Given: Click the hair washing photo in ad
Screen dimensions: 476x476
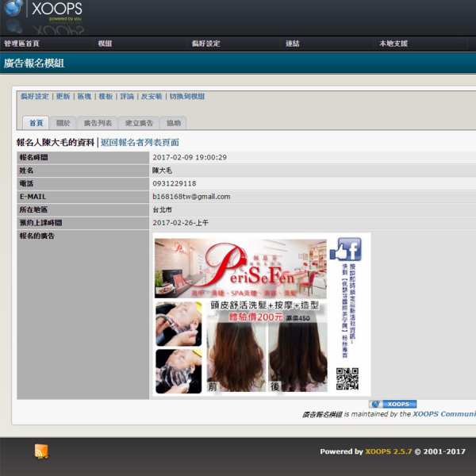Looking at the screenshot, I should 178,324.
